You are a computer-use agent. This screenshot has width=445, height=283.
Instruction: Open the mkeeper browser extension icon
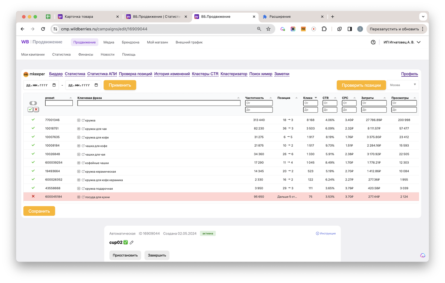[x=303, y=29]
